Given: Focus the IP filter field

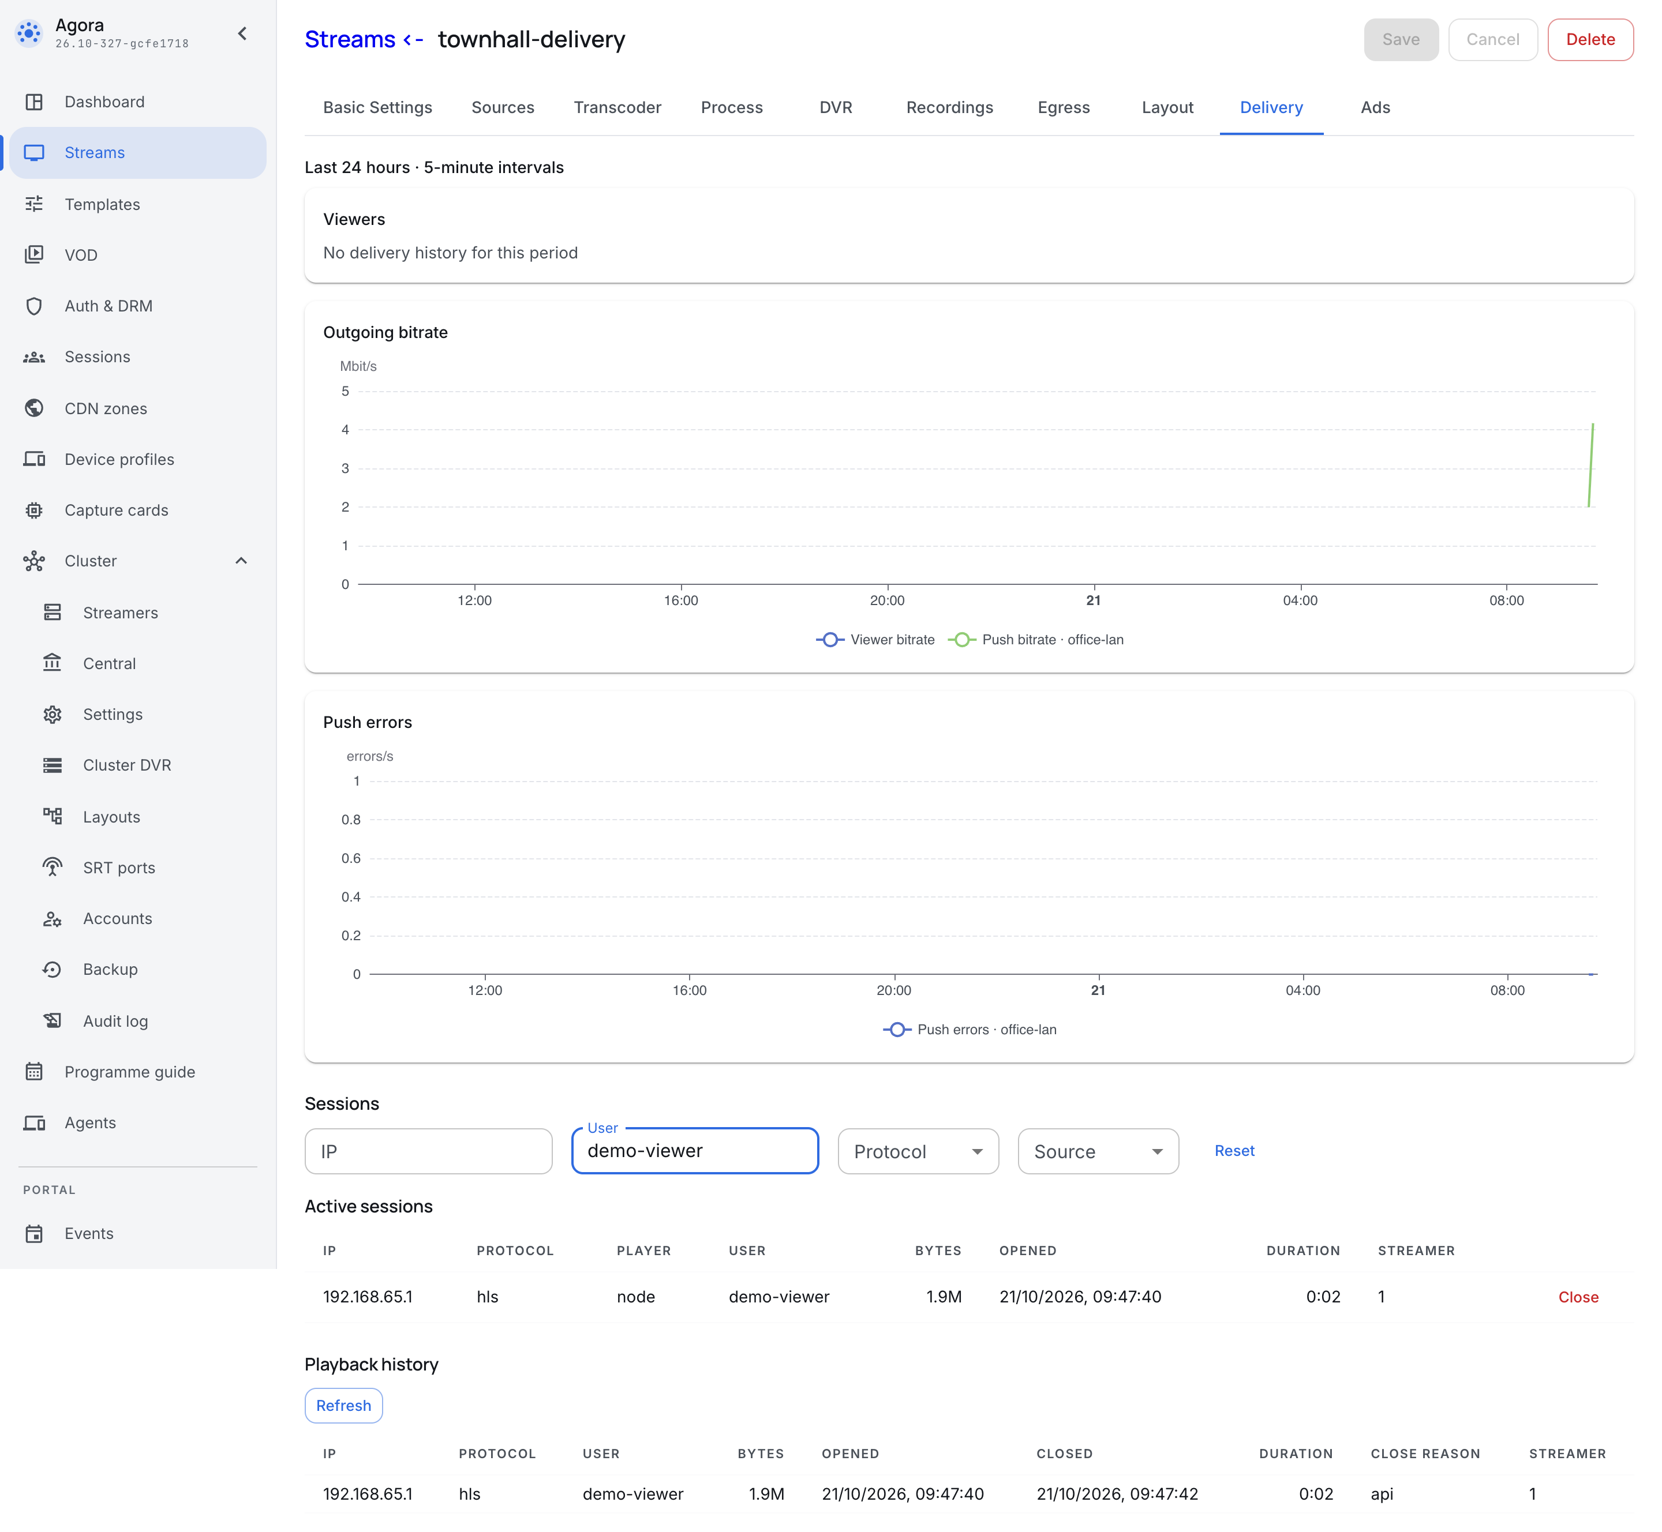Looking at the screenshot, I should pos(429,1151).
